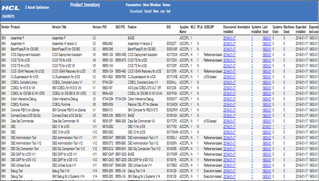Download report as csv

click(x=163, y=11)
